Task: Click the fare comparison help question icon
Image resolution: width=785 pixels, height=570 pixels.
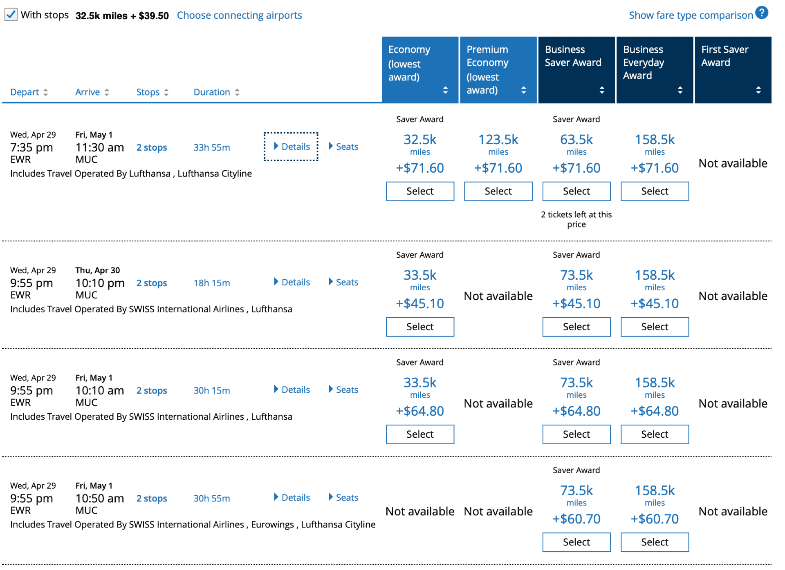Action: 762,13
